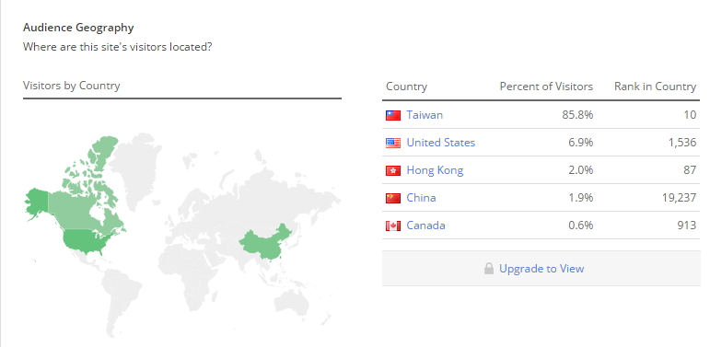Open the Canada country link
Viewport: 710px width, 347px height.
(425, 226)
